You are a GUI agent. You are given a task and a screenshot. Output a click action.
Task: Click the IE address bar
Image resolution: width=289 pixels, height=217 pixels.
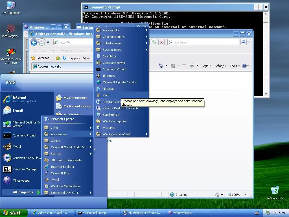click(x=73, y=42)
